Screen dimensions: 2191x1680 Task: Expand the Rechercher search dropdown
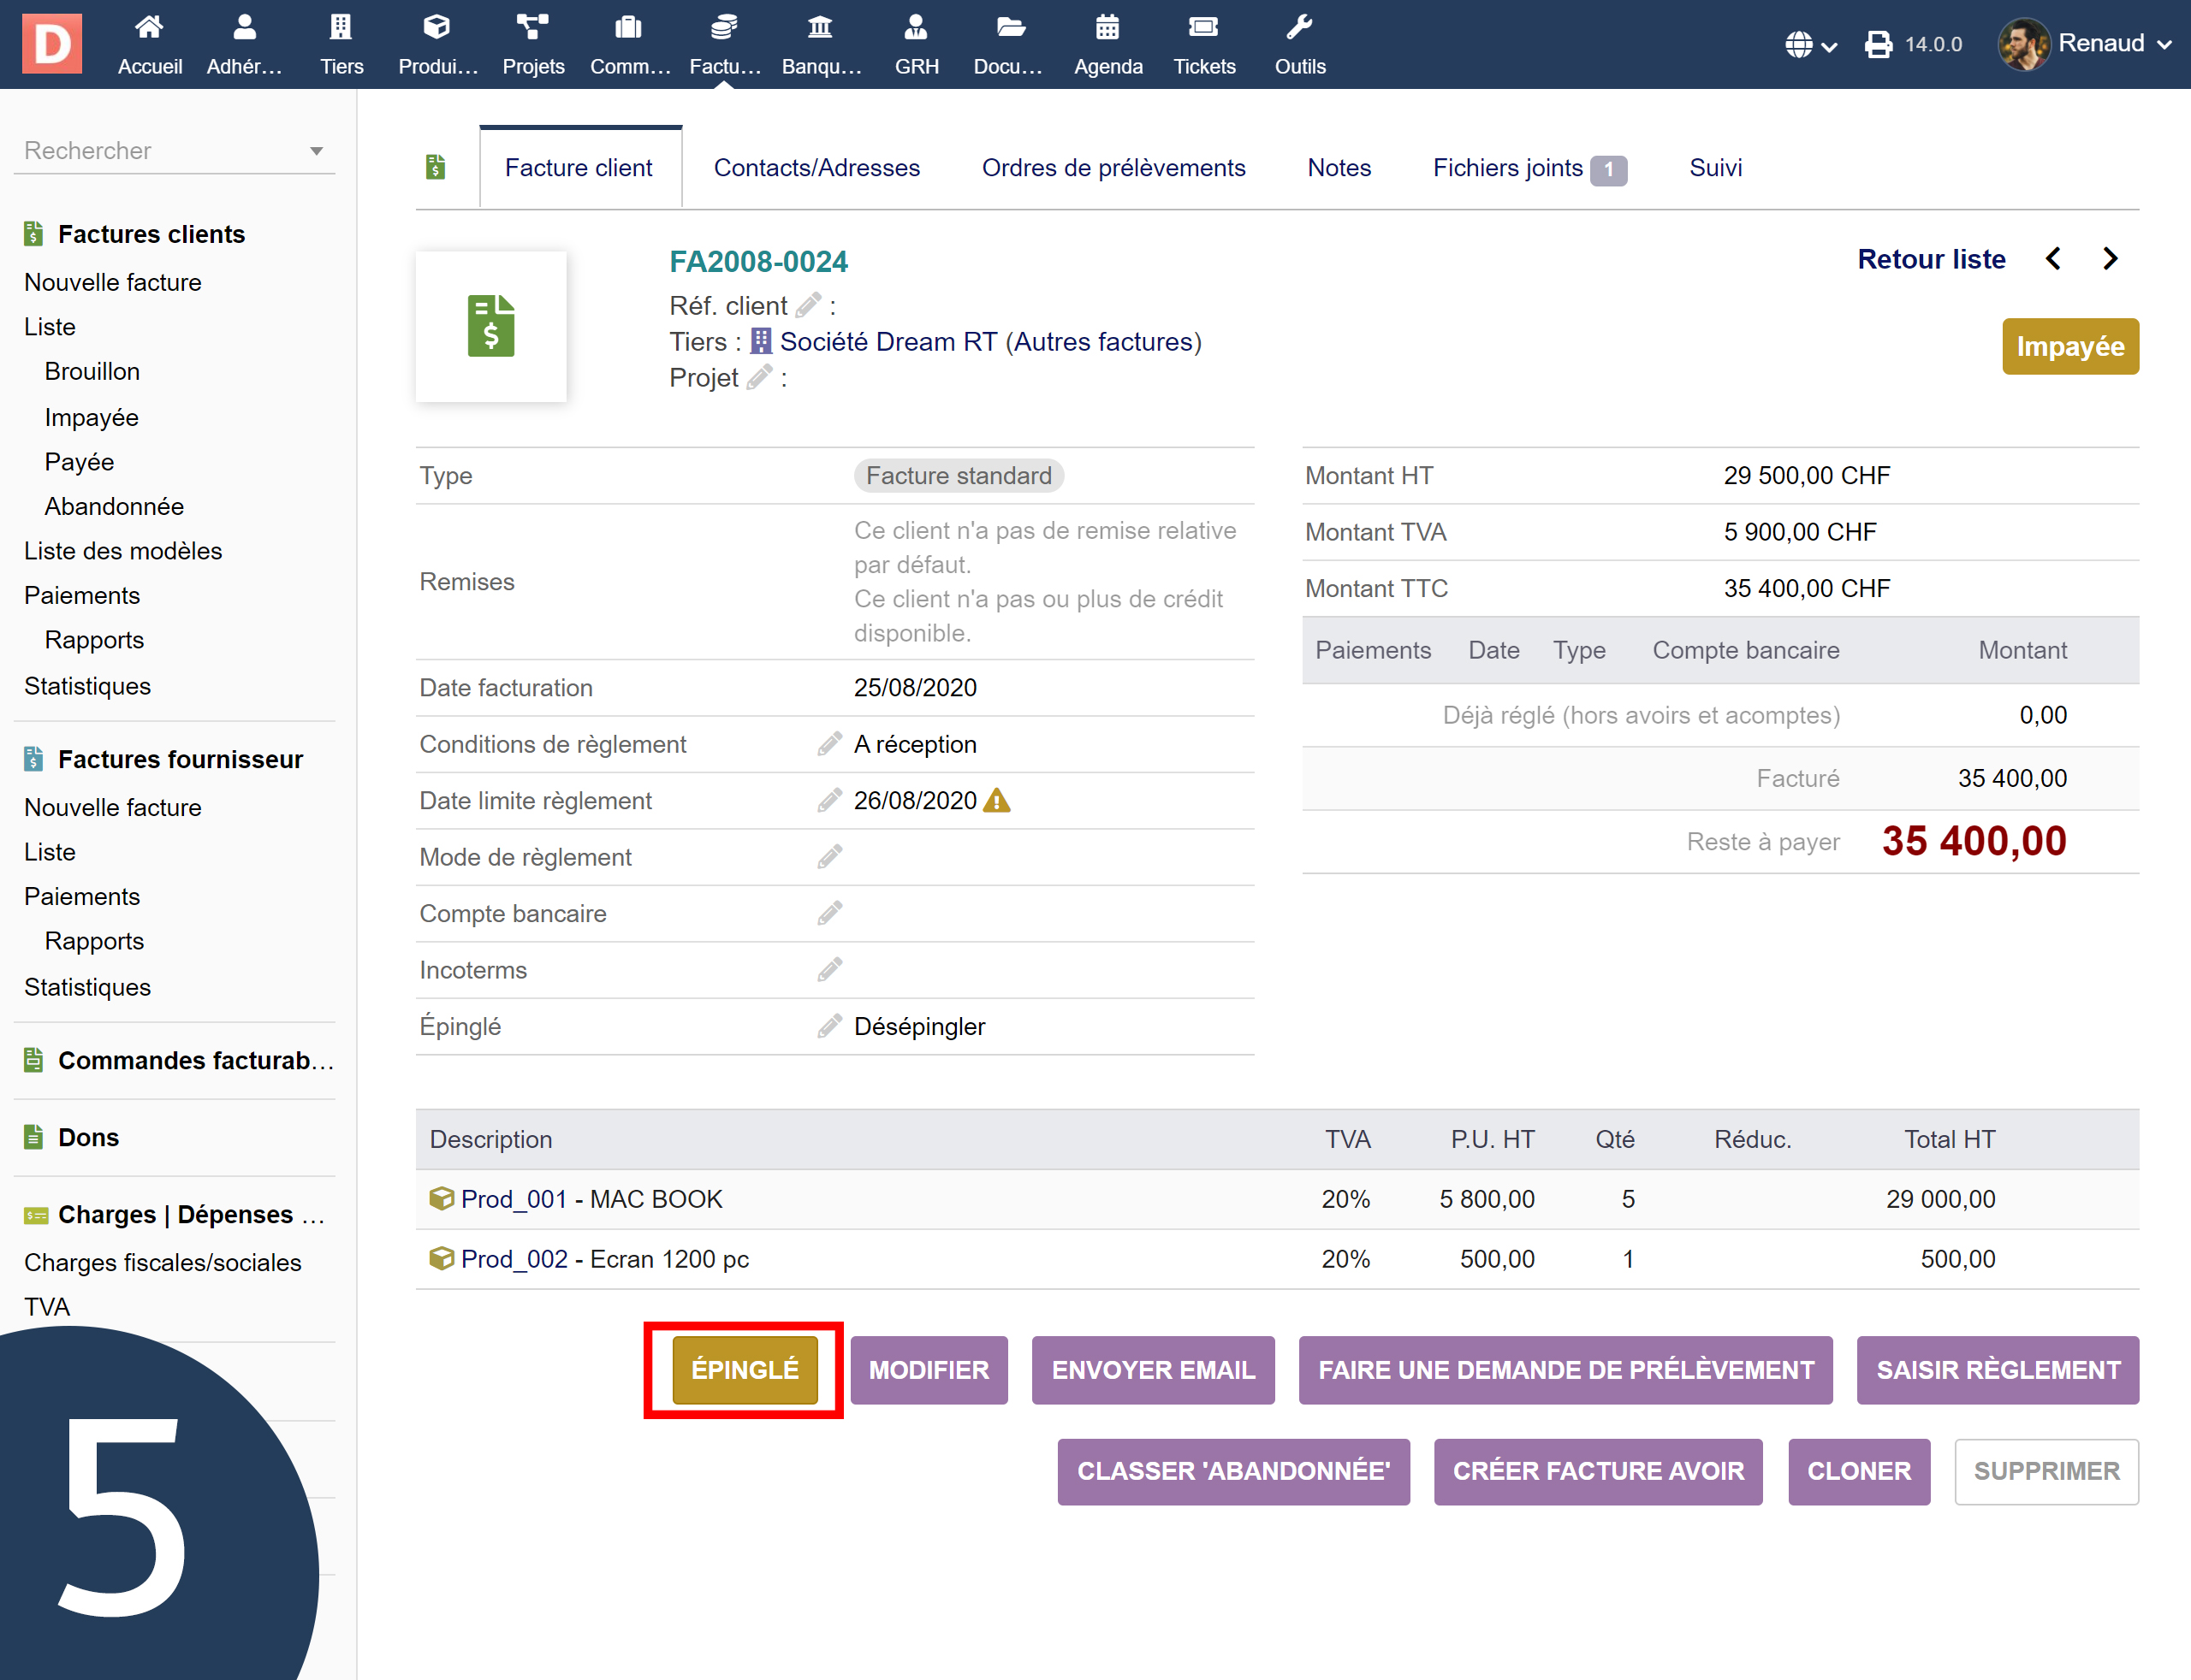[316, 151]
